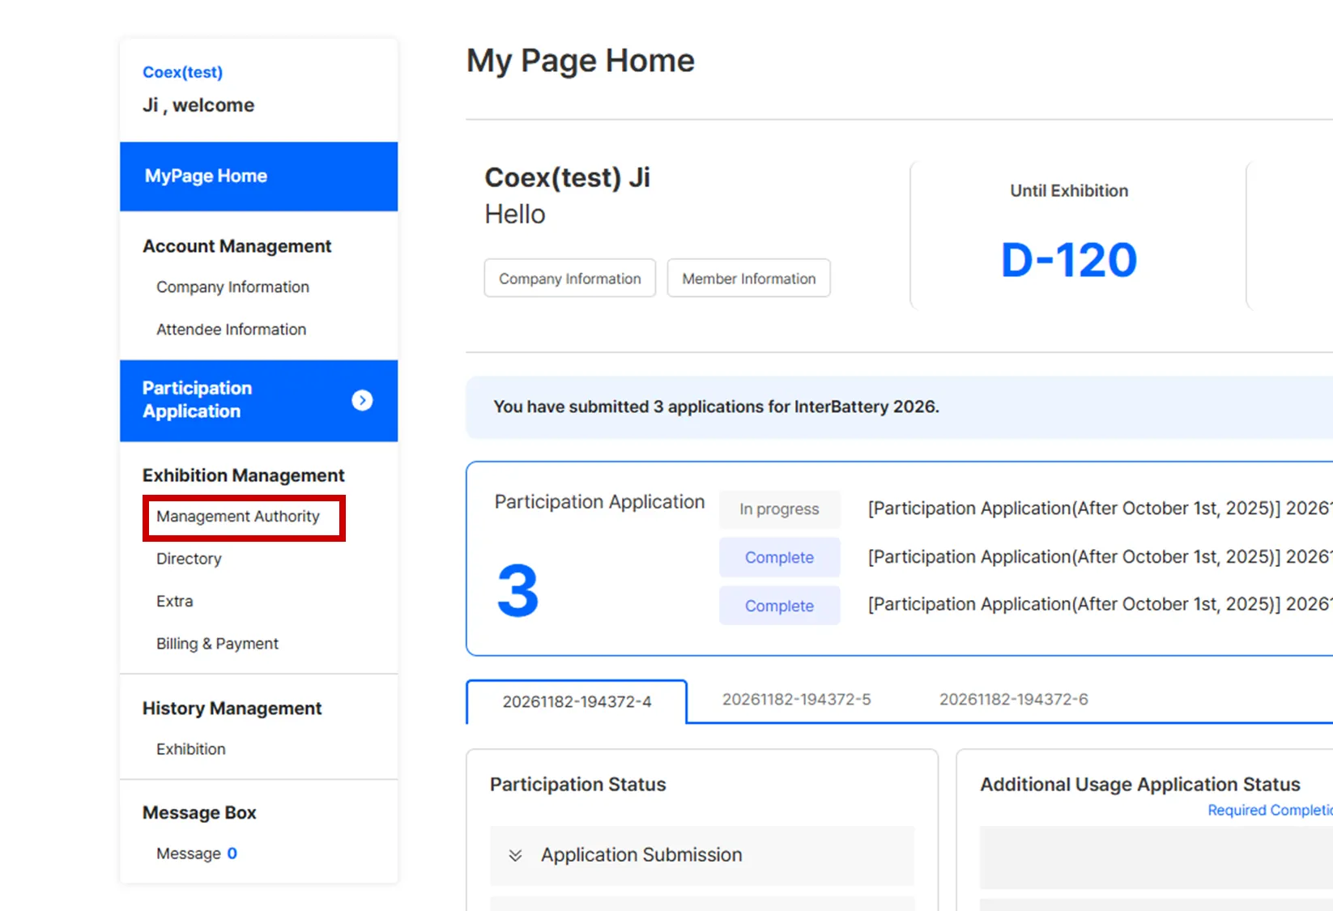Switch to tab 20261182-194372-6
Screen dimensions: 1333x911
pyautogui.click(x=1014, y=700)
